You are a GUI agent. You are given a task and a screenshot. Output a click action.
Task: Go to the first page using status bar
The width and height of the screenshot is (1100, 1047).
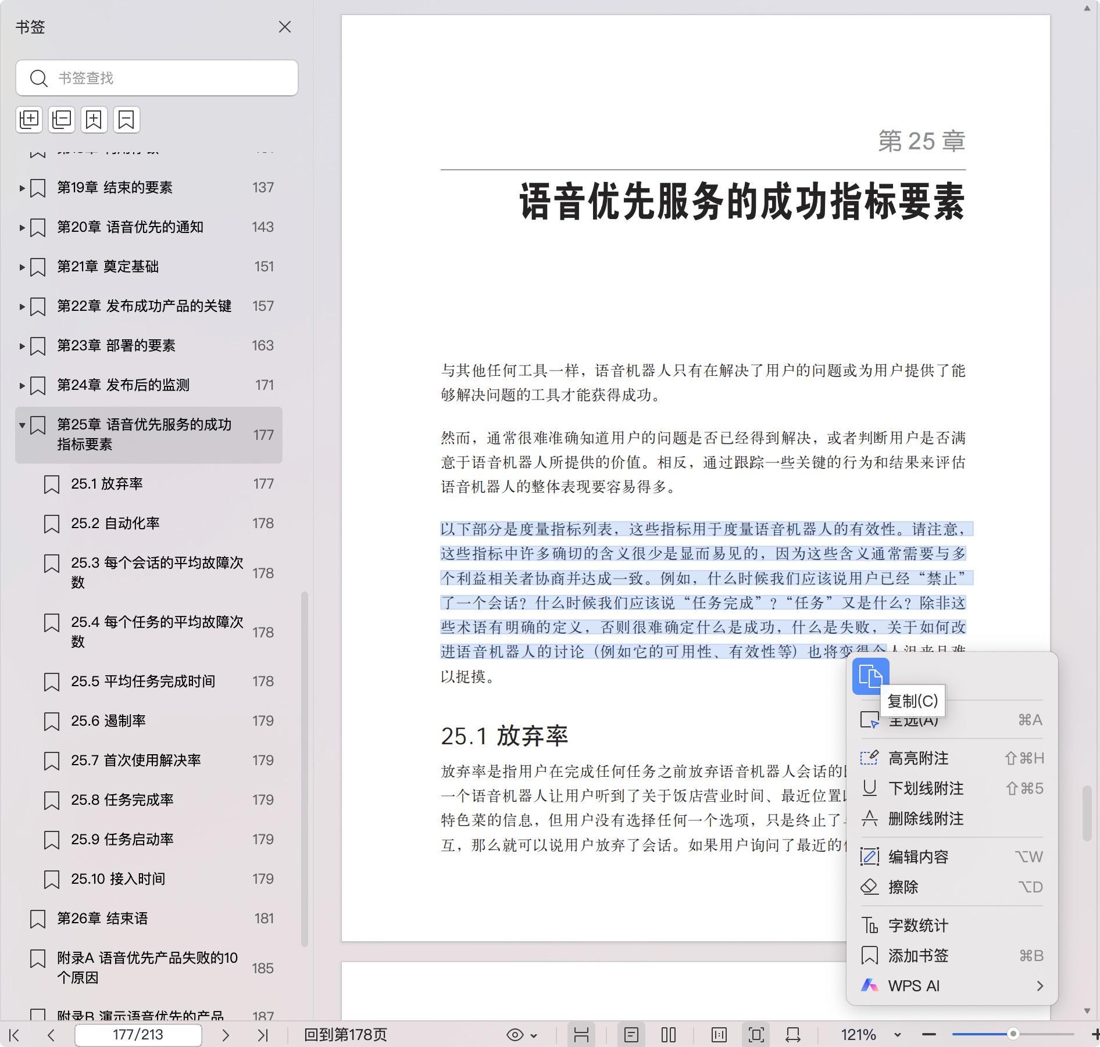15,1035
